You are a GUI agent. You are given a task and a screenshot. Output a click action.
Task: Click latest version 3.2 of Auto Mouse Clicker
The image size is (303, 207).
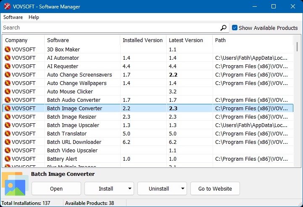click(173, 91)
